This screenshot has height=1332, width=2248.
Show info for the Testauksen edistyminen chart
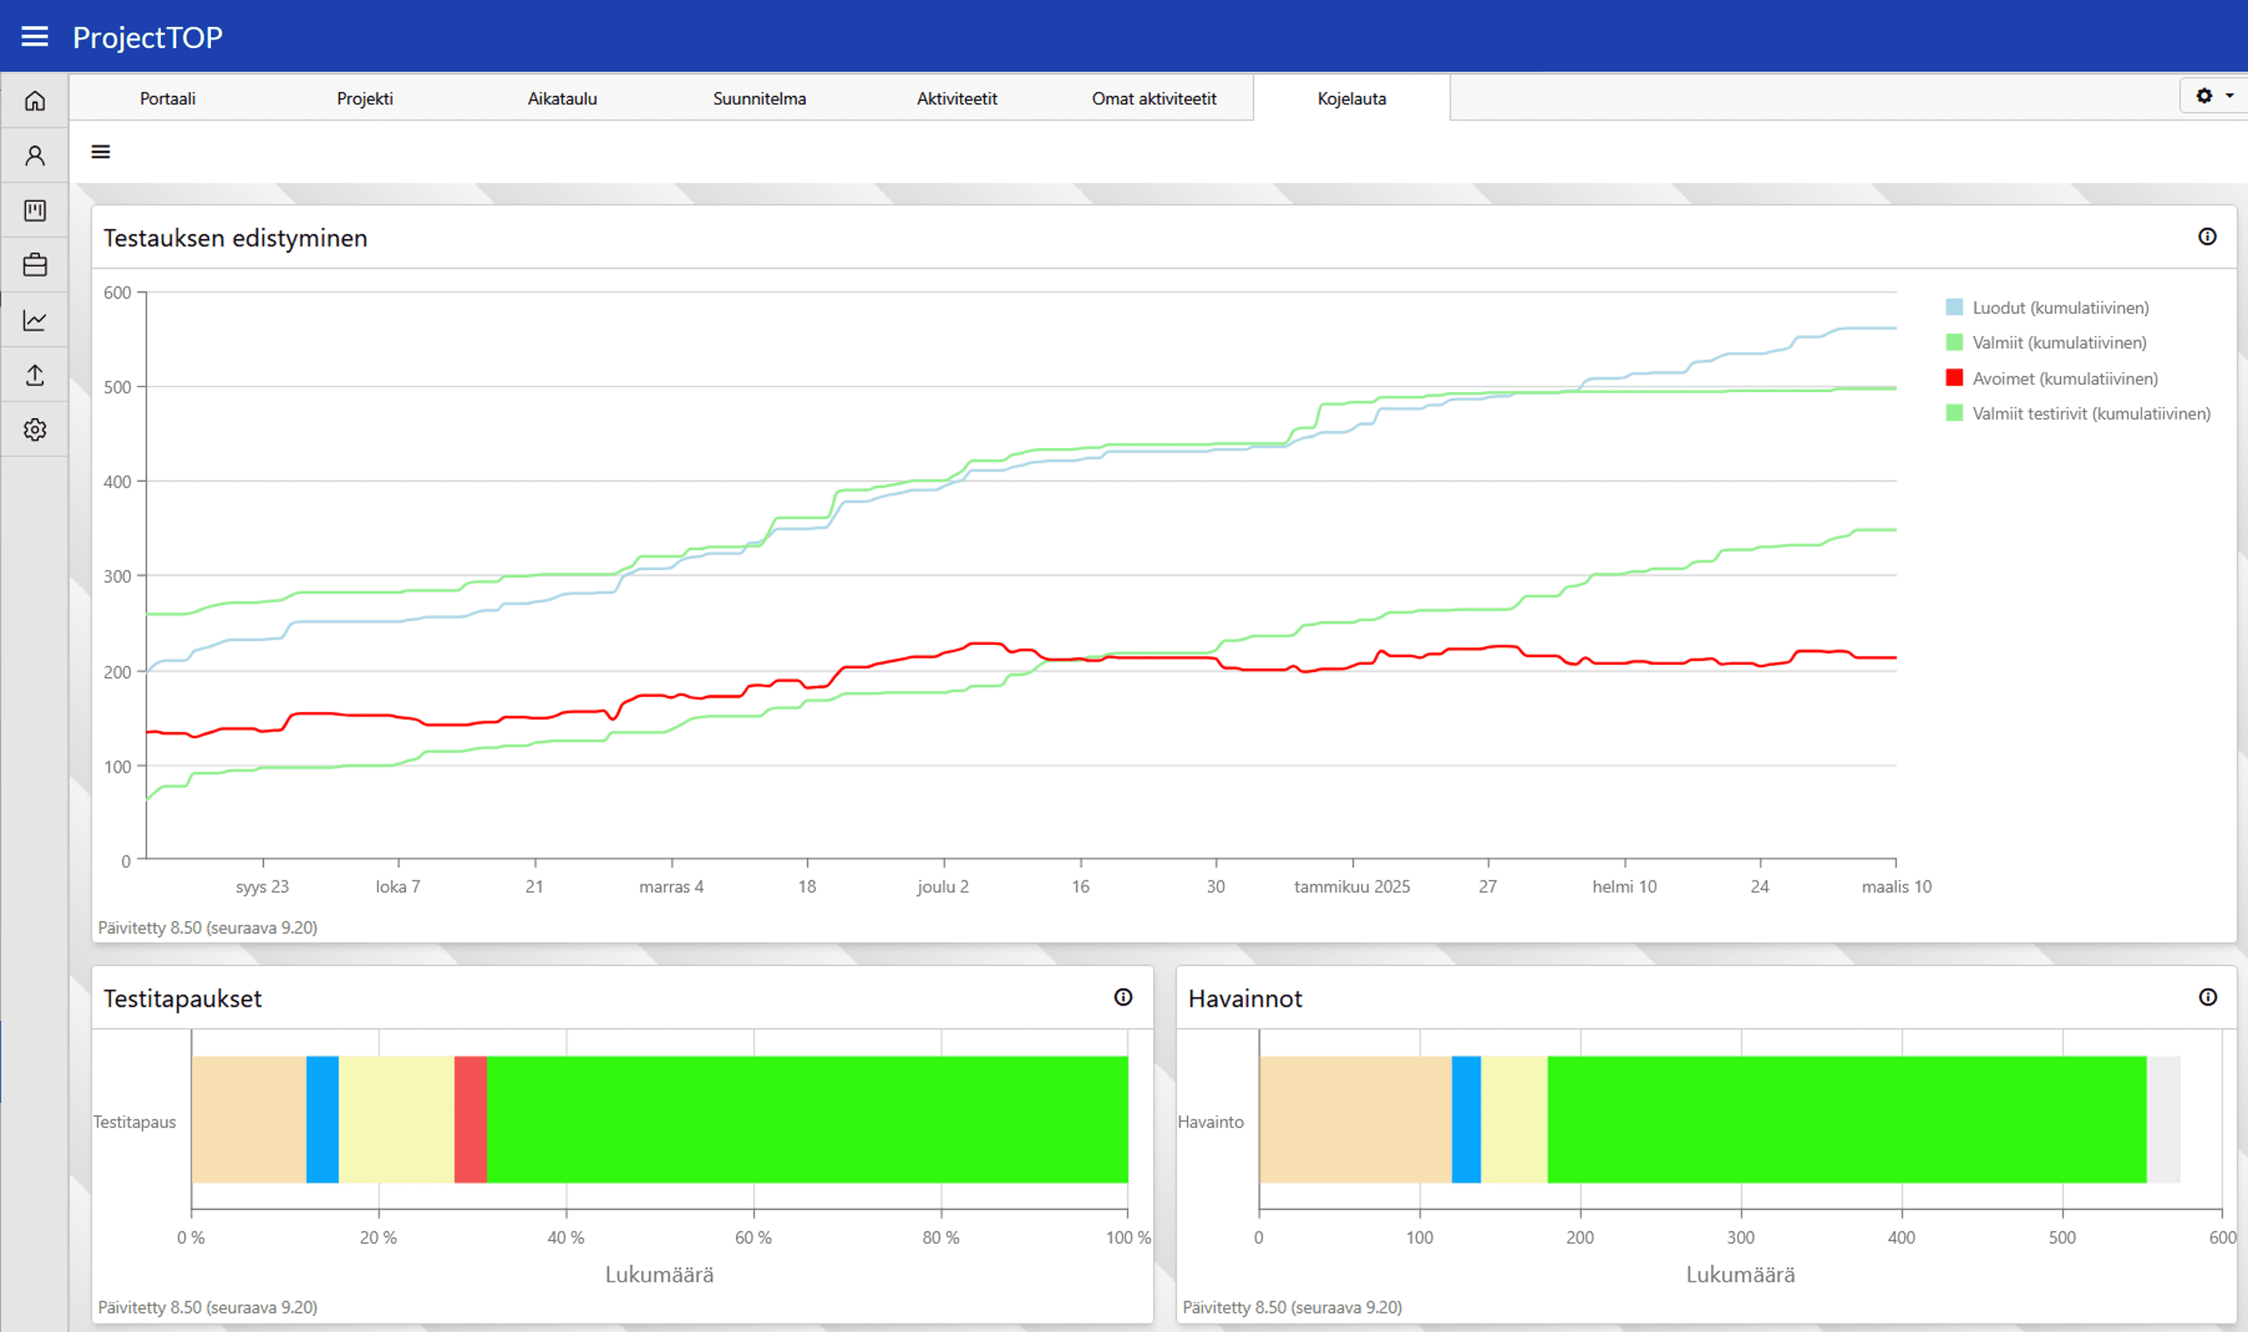pyautogui.click(x=2207, y=237)
